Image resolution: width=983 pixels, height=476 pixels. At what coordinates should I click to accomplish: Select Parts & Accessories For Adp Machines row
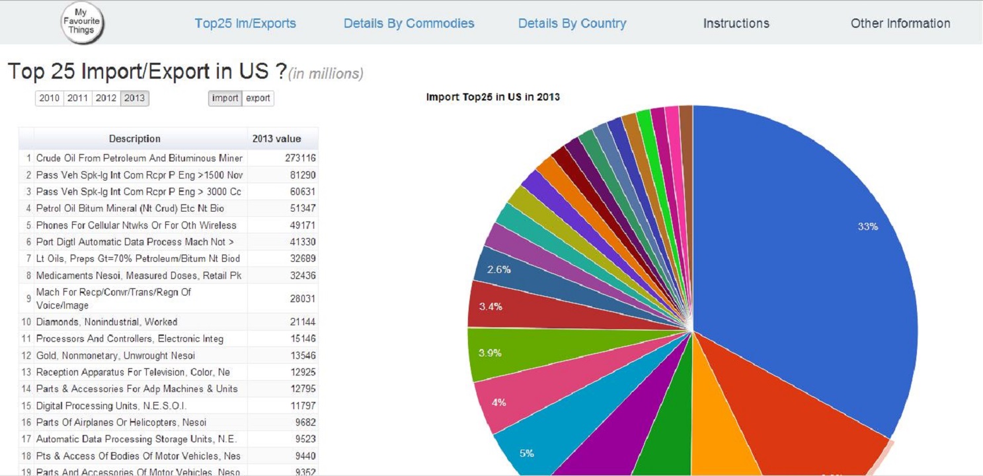point(141,389)
